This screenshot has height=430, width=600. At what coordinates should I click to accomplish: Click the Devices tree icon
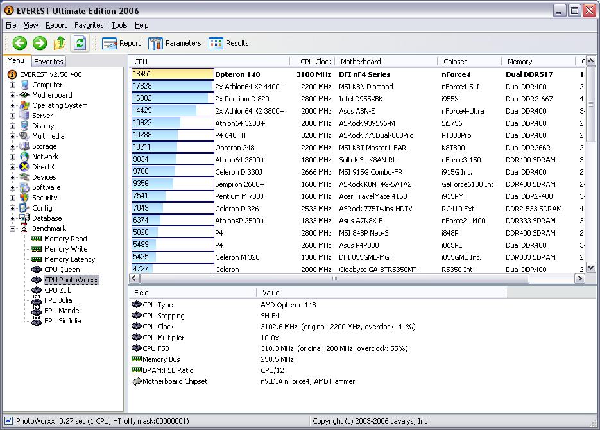24,177
